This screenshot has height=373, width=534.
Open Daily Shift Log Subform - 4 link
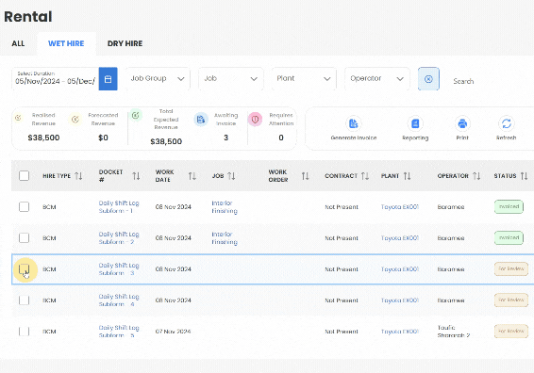119,300
